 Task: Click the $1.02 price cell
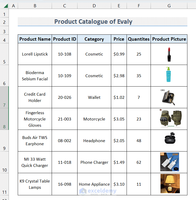click(119, 97)
